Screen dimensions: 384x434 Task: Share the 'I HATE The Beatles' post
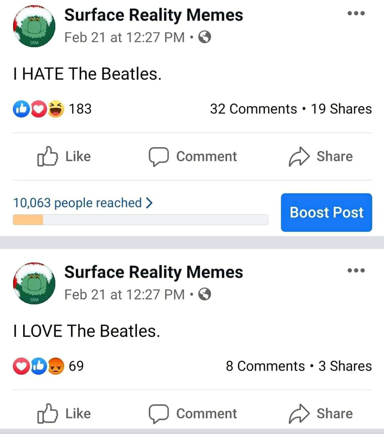(x=321, y=157)
